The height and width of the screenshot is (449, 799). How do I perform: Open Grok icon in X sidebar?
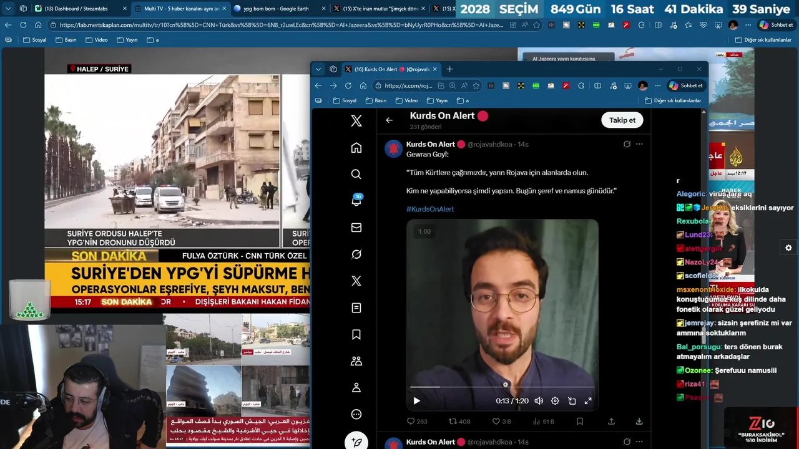point(356,254)
